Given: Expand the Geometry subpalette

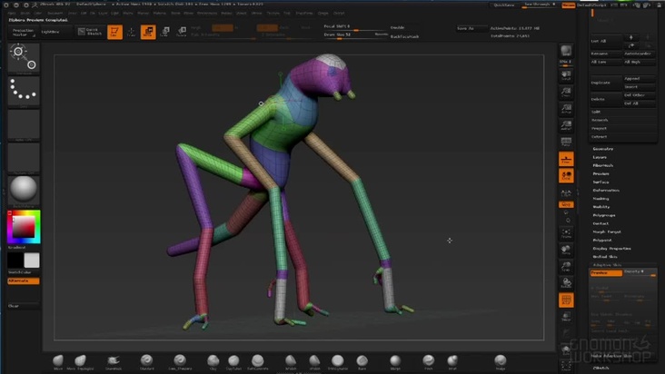Looking at the screenshot, I should point(603,149).
